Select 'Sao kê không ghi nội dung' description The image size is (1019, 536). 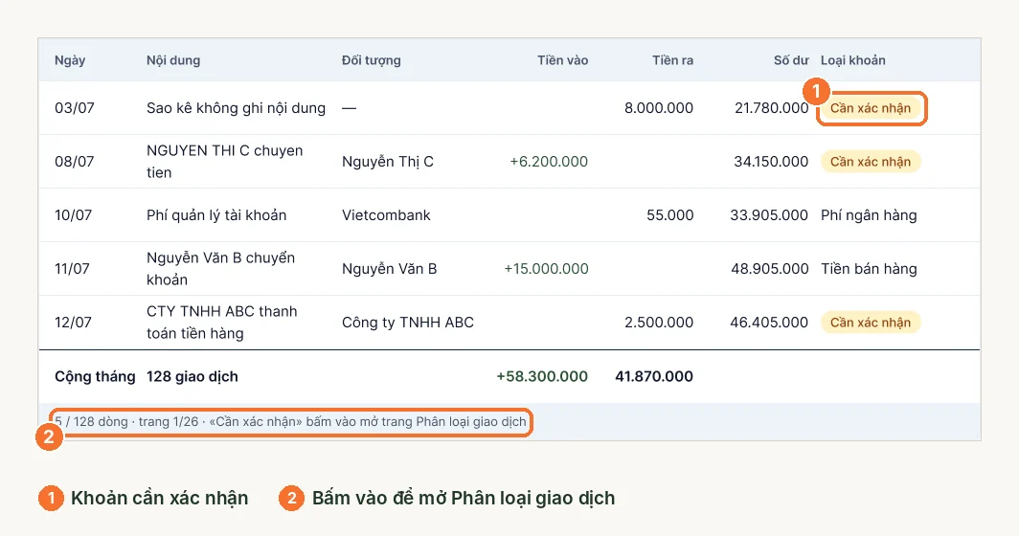236,108
